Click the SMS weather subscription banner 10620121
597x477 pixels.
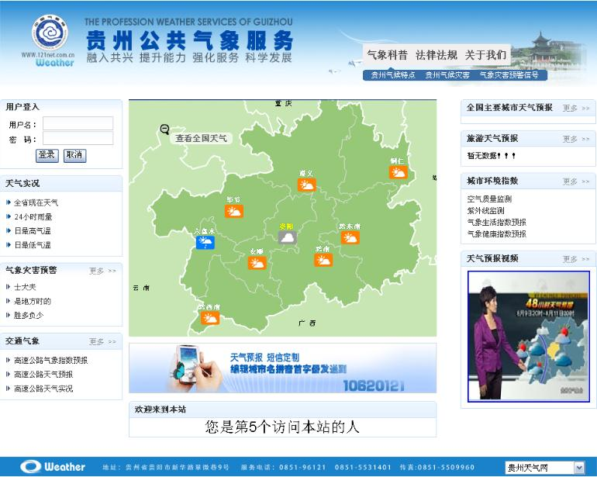pos(282,368)
